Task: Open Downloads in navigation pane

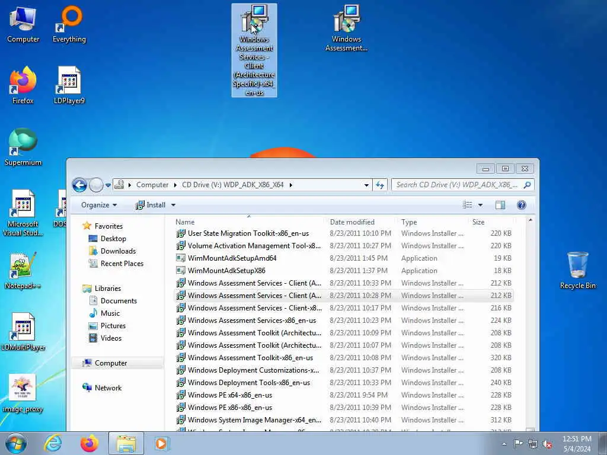Action: [x=118, y=251]
